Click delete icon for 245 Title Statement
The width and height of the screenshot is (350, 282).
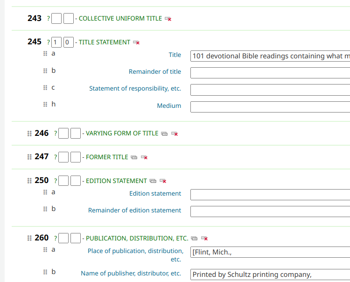136,42
